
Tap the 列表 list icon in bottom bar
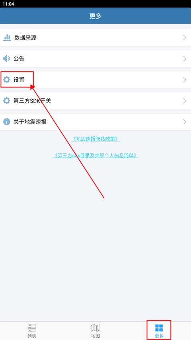(32, 328)
